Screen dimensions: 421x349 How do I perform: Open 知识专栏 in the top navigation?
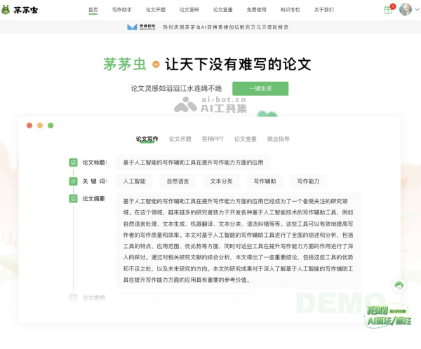[x=290, y=10]
